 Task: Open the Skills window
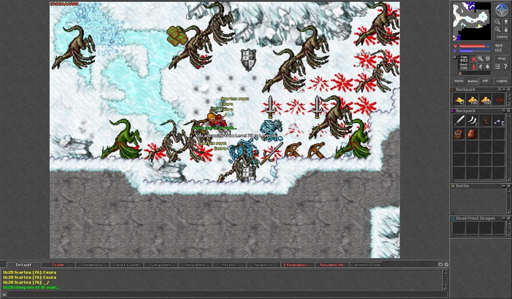[x=459, y=81]
